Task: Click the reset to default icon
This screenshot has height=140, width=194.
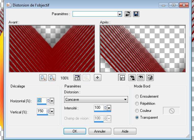Action: click(x=128, y=14)
